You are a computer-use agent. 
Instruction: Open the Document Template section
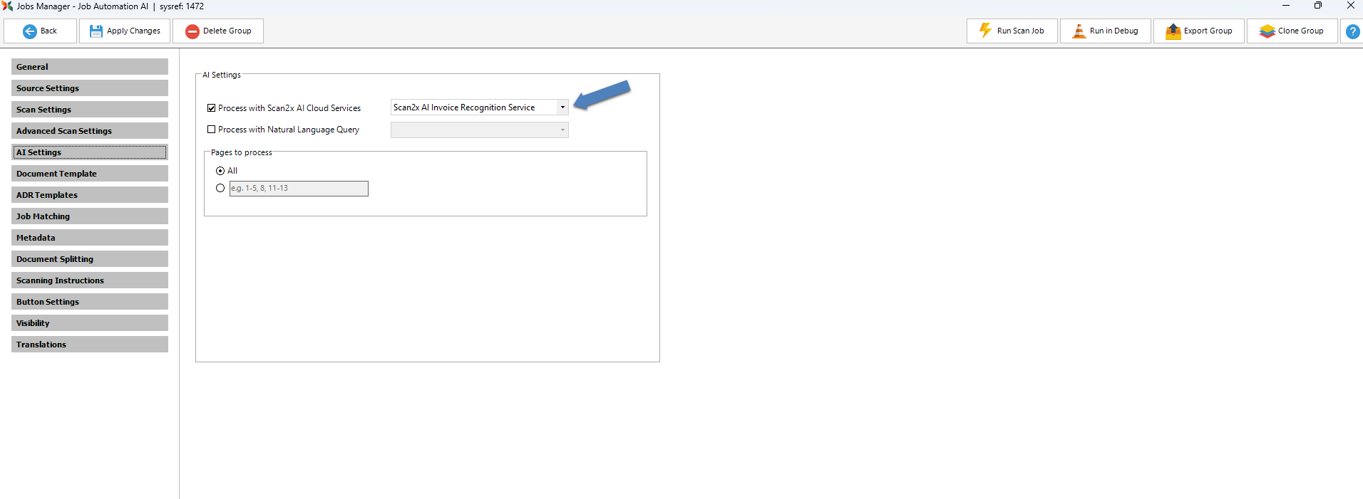[90, 174]
